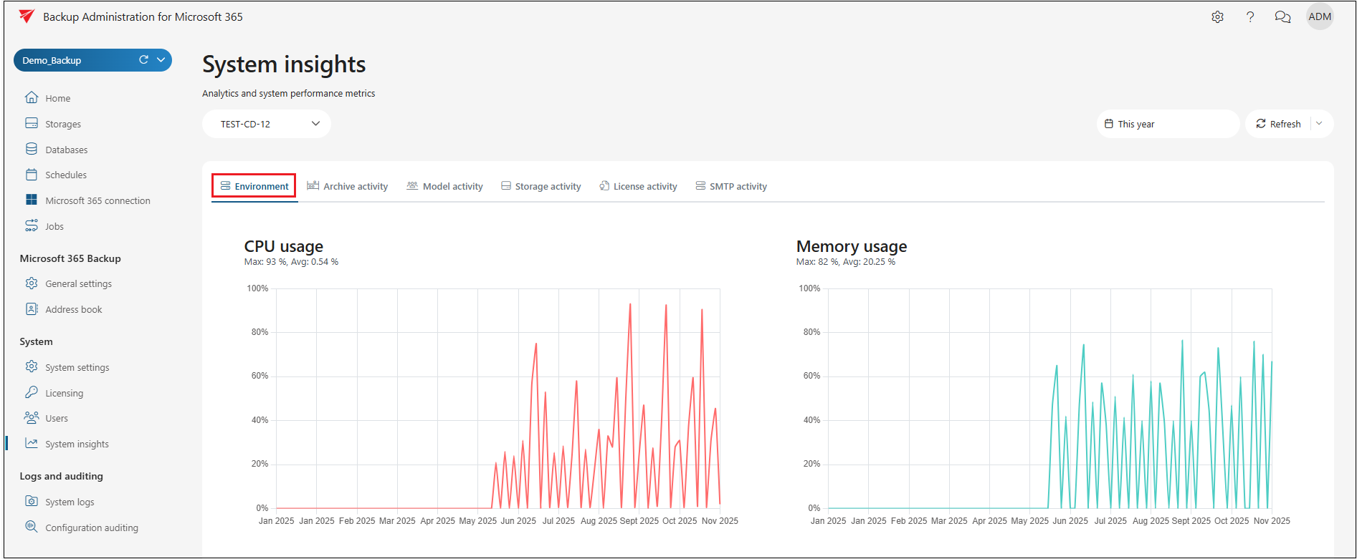Image resolution: width=1357 pixels, height=559 pixels.
Task: Click the ADM user avatar
Action: pyautogui.click(x=1320, y=17)
